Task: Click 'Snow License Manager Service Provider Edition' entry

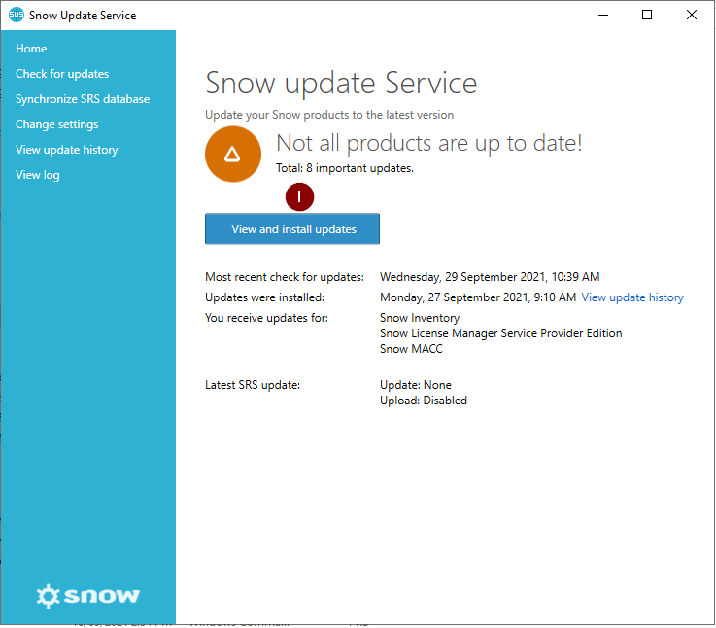Action: [x=501, y=333]
